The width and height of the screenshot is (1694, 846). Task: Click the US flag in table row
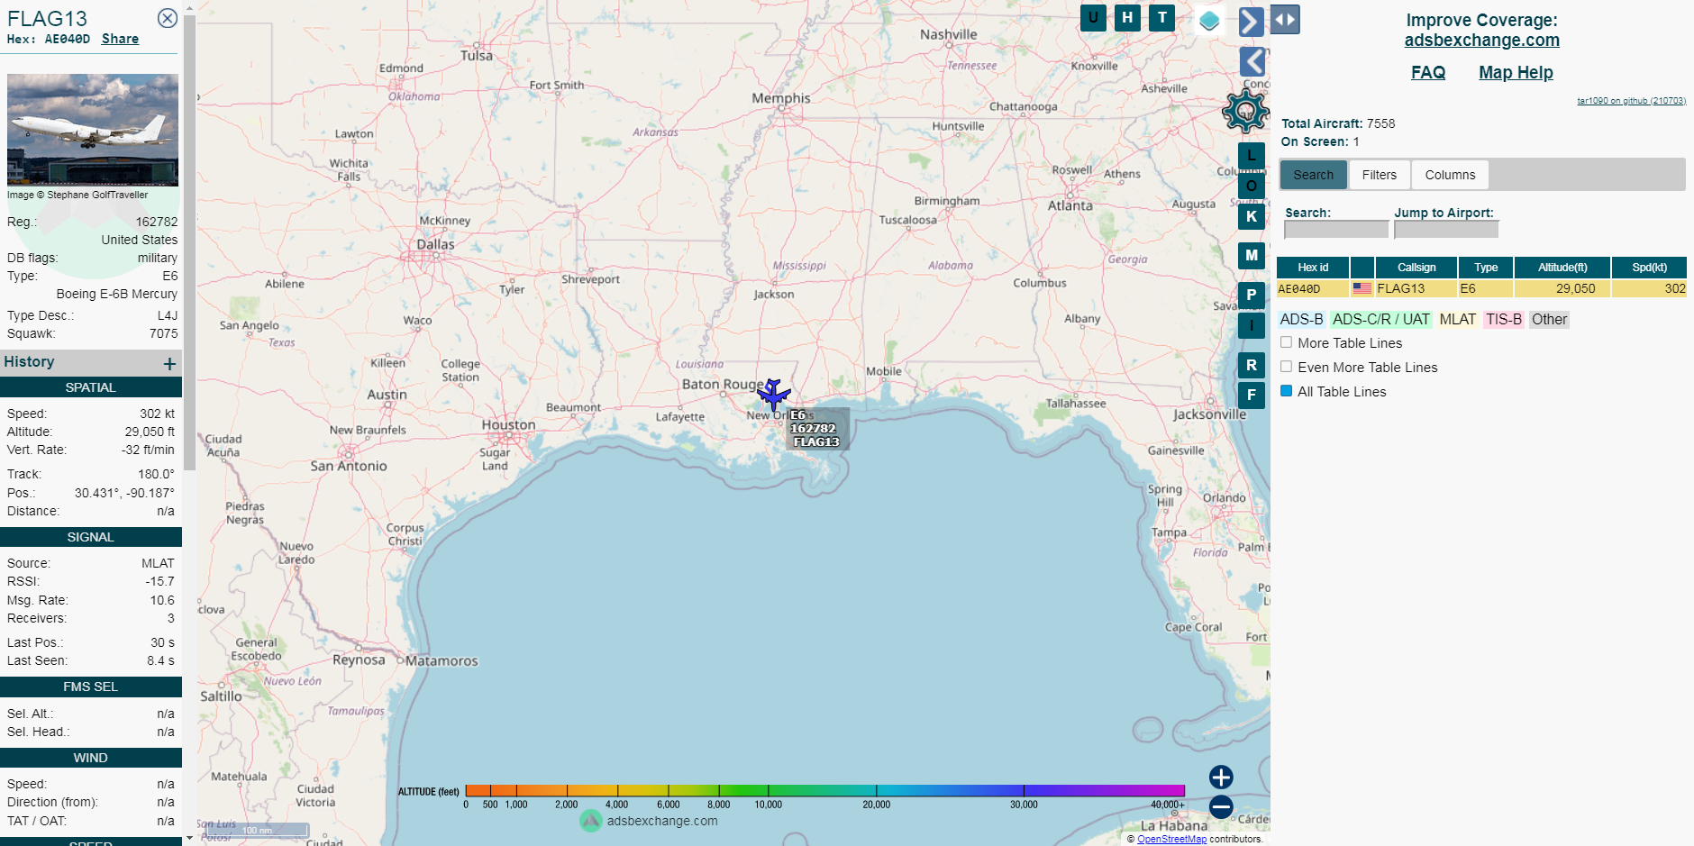click(x=1362, y=288)
